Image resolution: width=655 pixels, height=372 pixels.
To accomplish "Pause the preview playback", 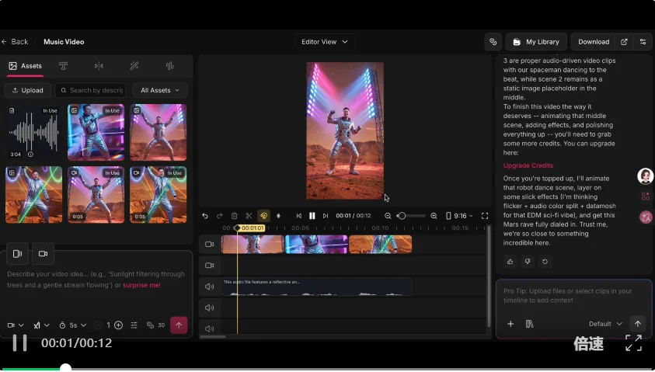I will (x=312, y=216).
